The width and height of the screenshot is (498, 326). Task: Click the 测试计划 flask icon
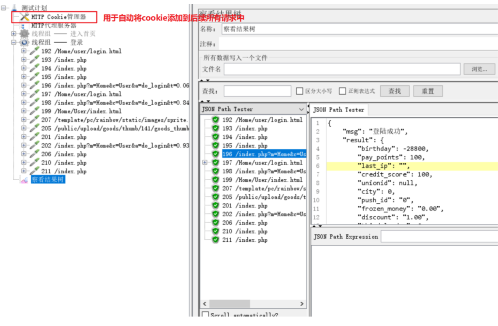click(x=15, y=7)
